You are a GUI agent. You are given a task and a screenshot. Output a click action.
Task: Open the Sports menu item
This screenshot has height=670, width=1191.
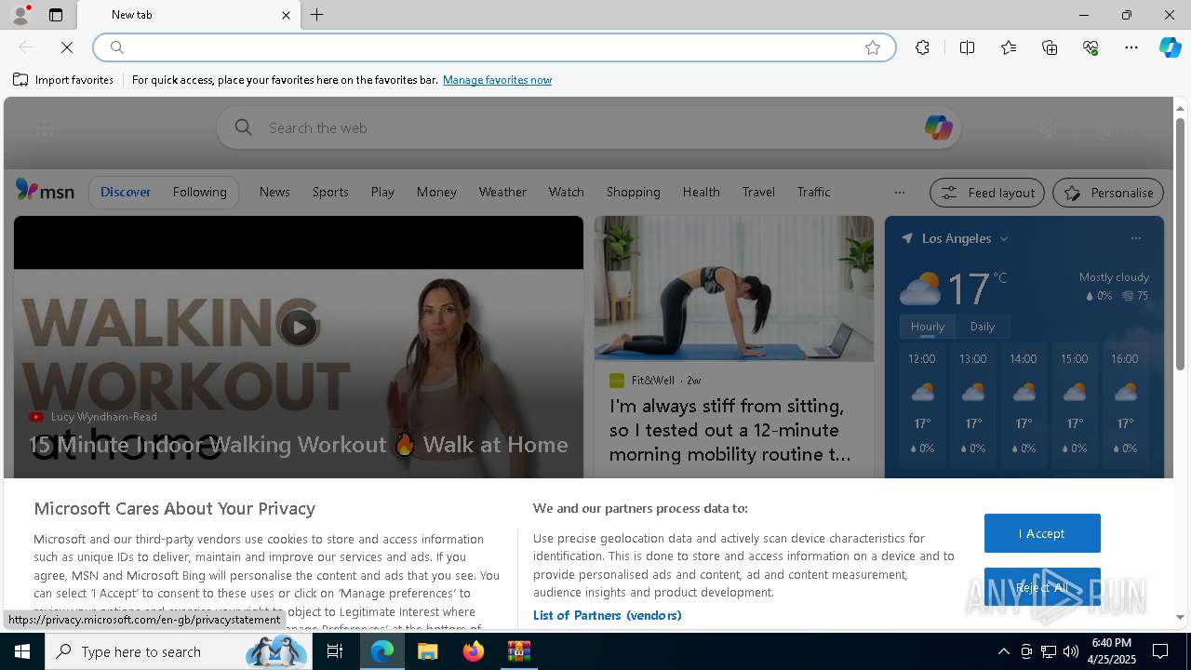(x=330, y=192)
